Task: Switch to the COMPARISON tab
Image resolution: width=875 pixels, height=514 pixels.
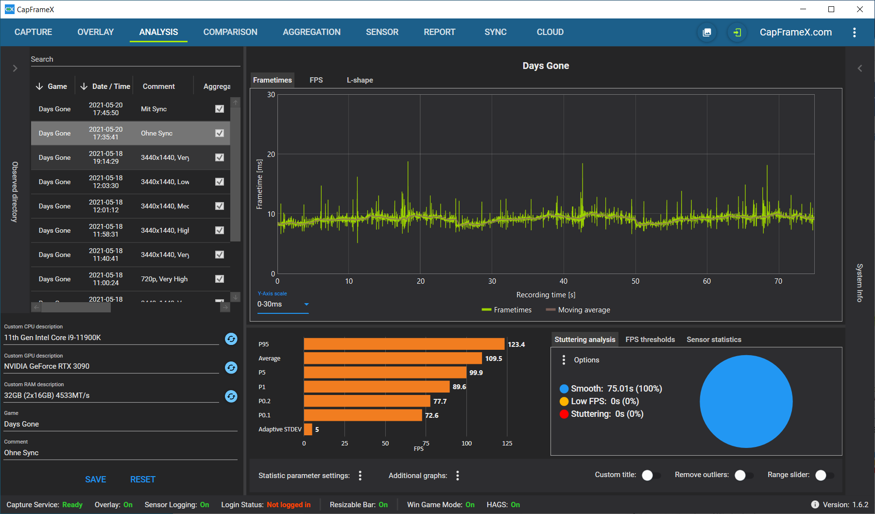Action: (x=230, y=32)
